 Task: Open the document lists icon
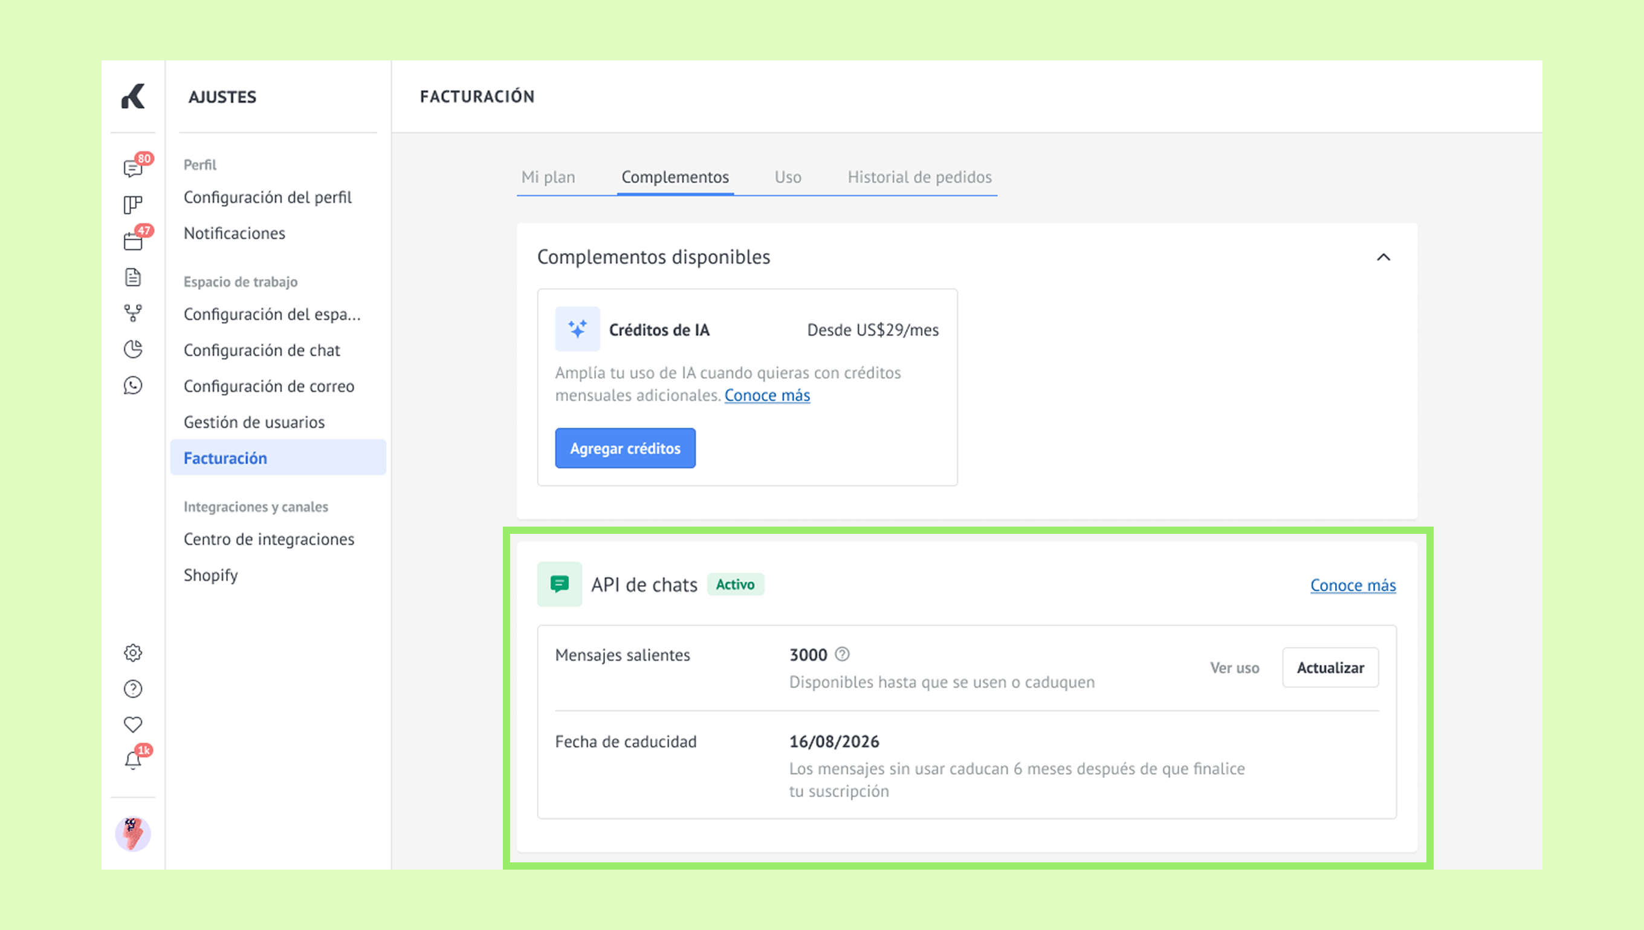point(133,277)
